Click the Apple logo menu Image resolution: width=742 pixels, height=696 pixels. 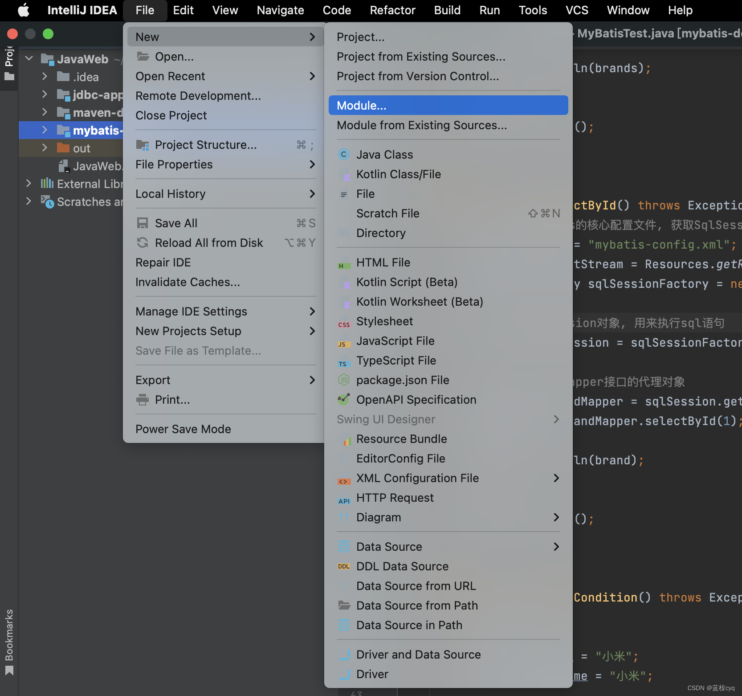click(x=24, y=10)
